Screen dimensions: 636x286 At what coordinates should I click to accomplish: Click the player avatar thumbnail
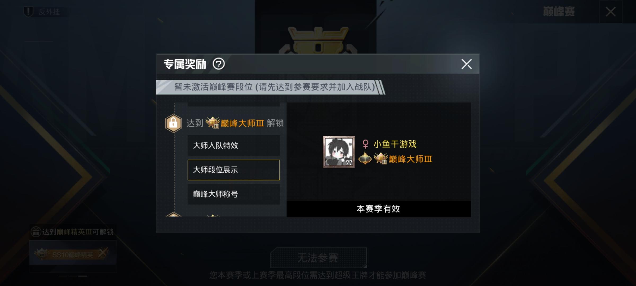tap(339, 152)
